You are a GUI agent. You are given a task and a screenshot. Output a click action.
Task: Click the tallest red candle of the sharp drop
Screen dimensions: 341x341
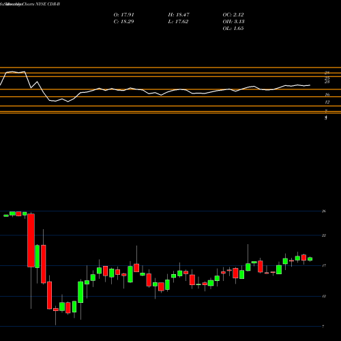click(31, 240)
